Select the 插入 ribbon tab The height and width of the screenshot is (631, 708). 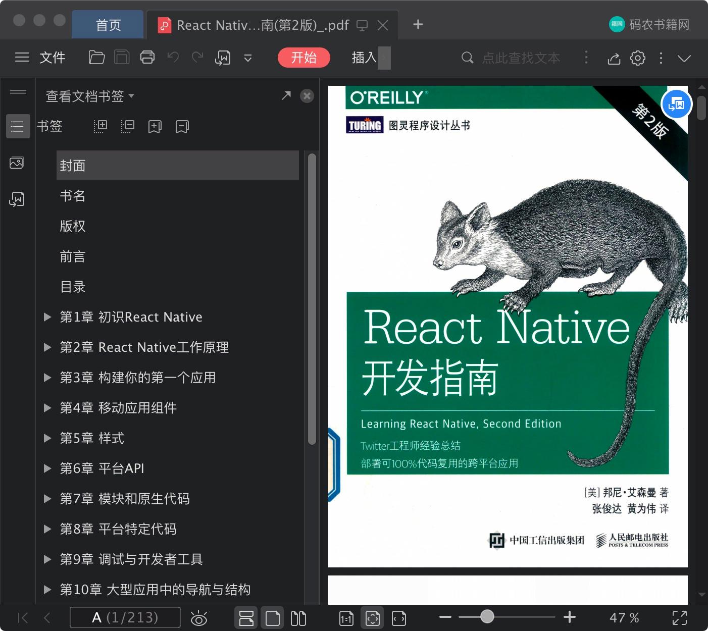coord(364,58)
